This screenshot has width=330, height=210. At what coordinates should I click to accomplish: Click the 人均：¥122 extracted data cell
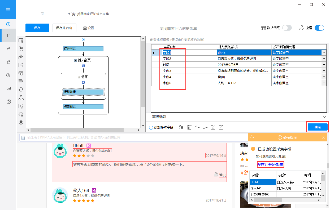[x=244, y=83]
